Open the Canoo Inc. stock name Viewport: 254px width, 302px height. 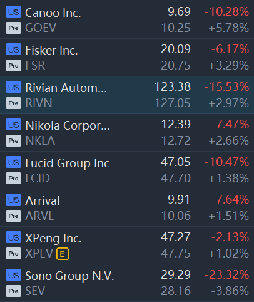[53, 13]
